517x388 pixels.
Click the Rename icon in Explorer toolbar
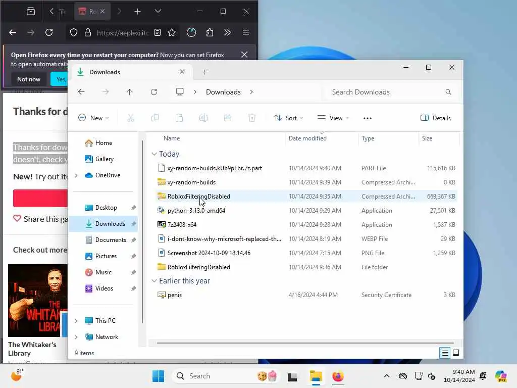pos(203,118)
